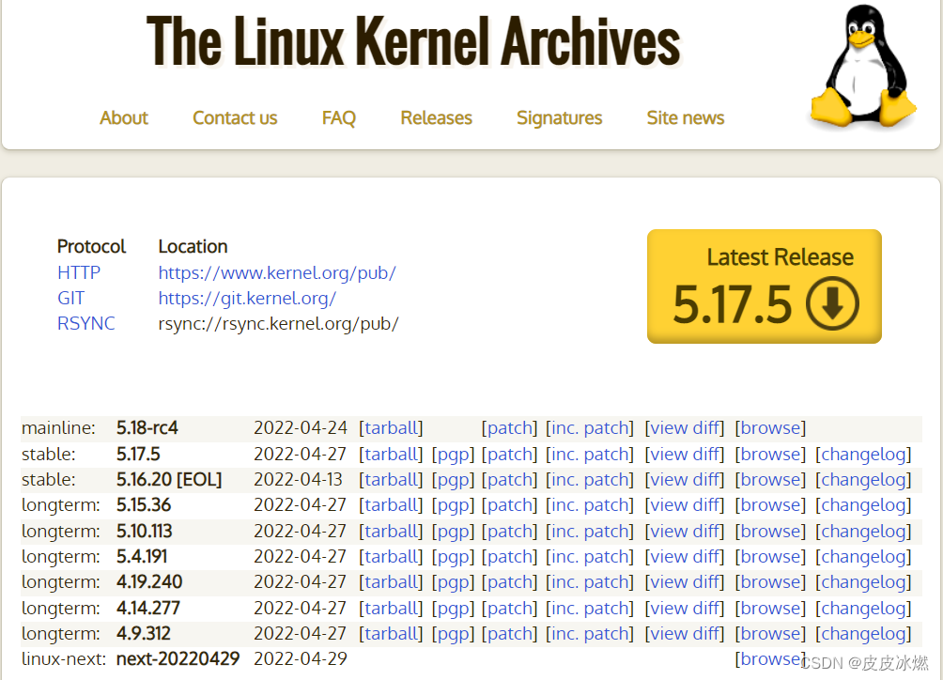Open https://www.kernel.org/pub/ link
This screenshot has height=680, width=943.
(277, 273)
